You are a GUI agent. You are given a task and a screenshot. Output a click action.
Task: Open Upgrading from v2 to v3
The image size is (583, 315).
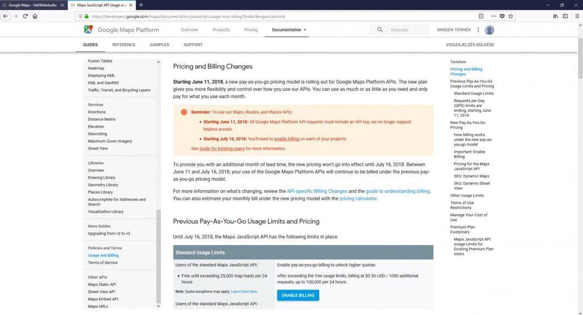click(x=109, y=233)
